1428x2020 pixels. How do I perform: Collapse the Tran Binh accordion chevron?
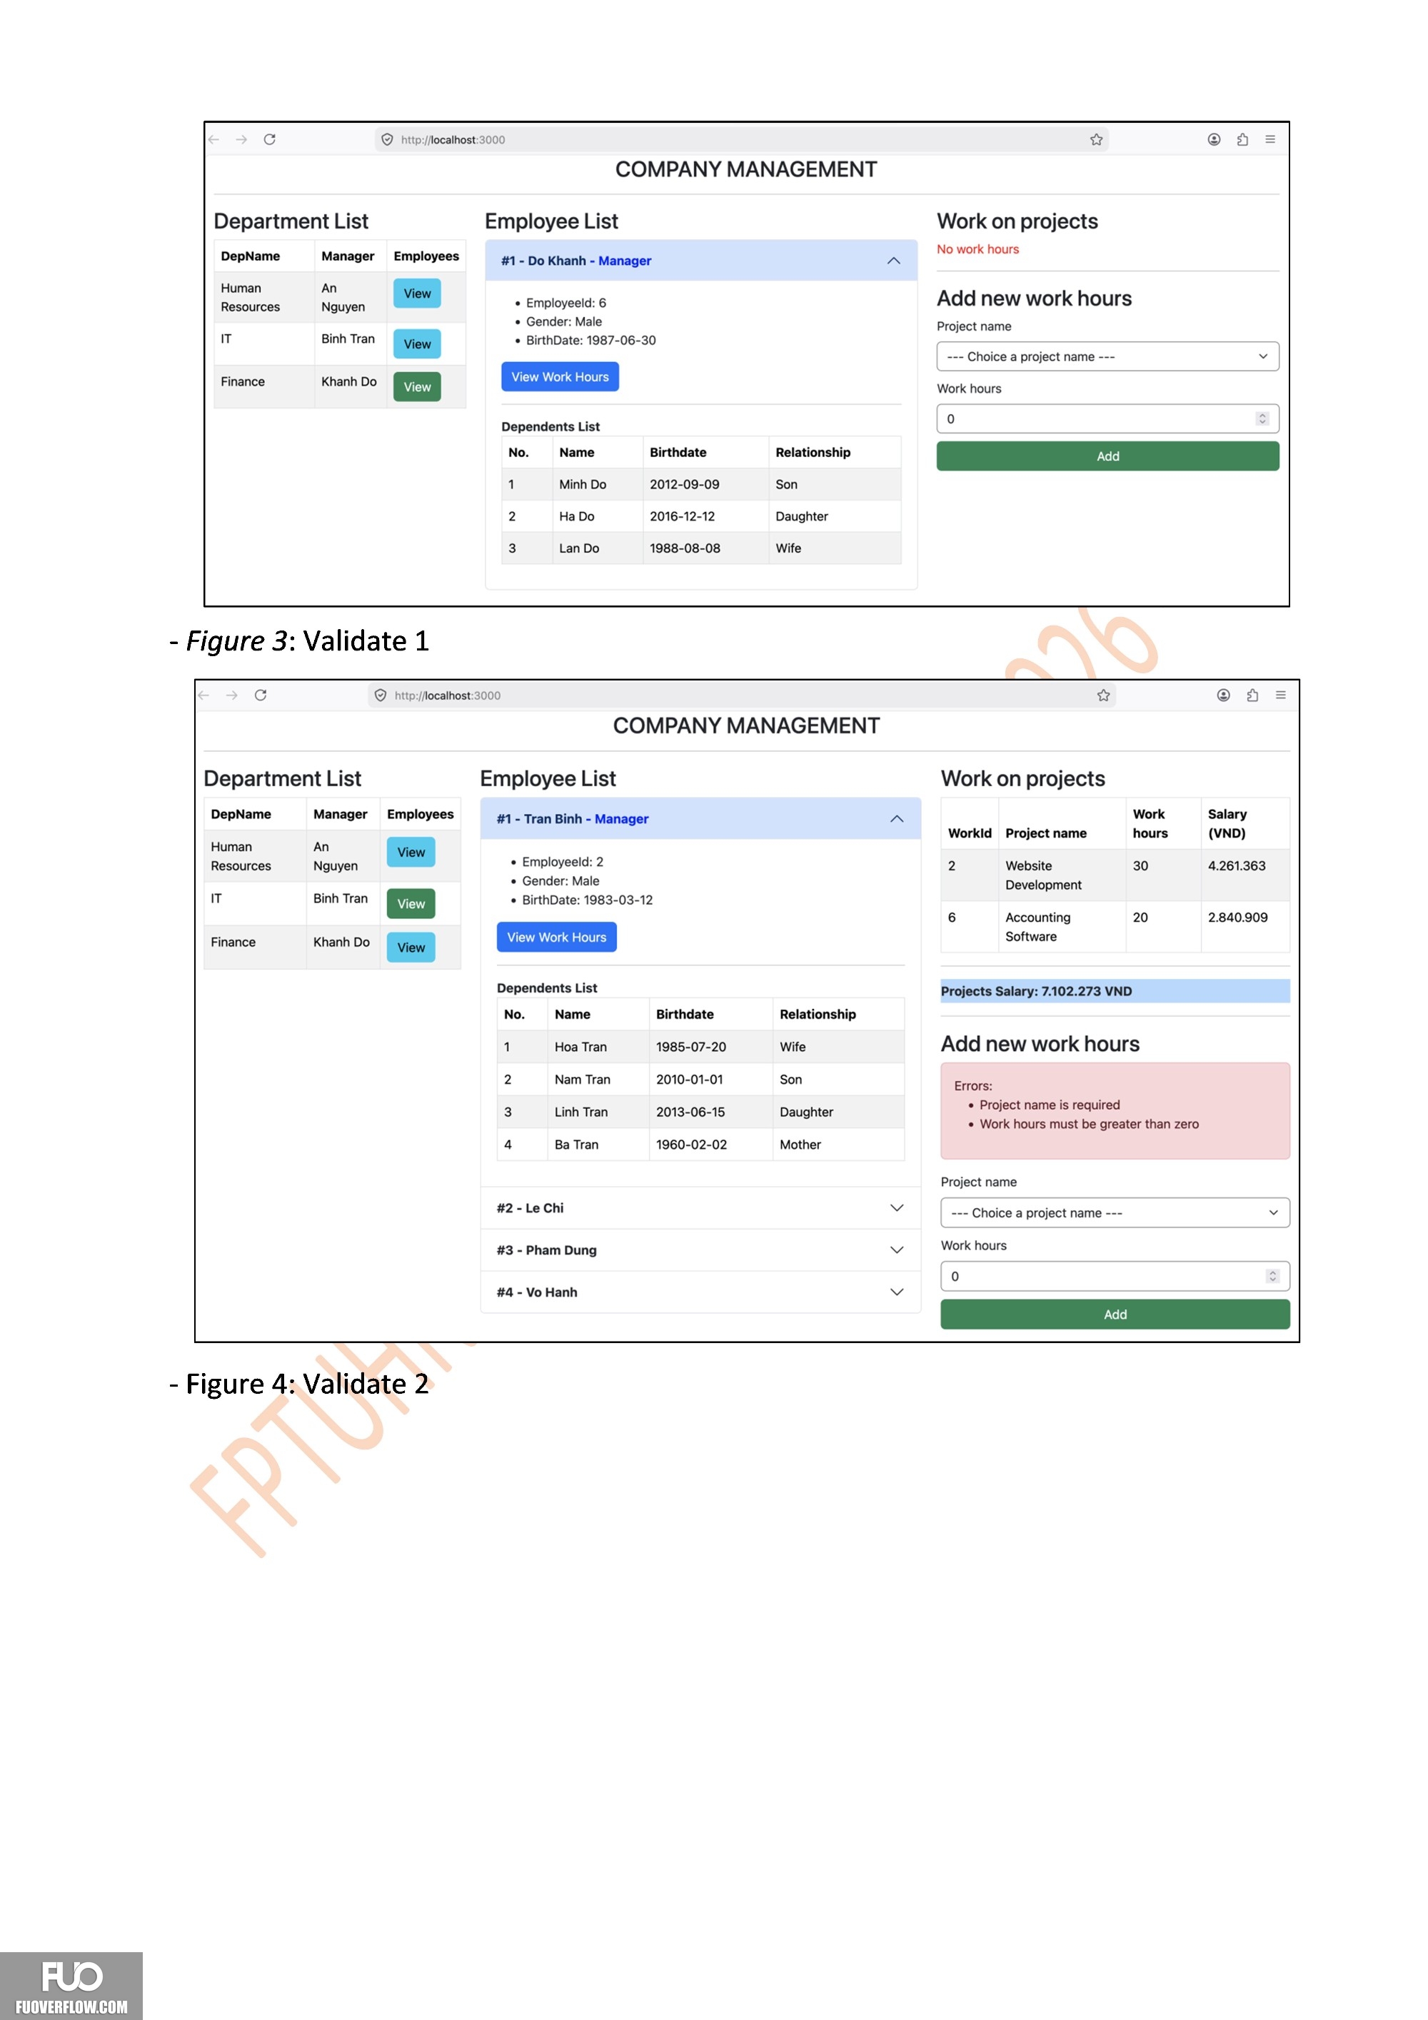click(x=897, y=818)
